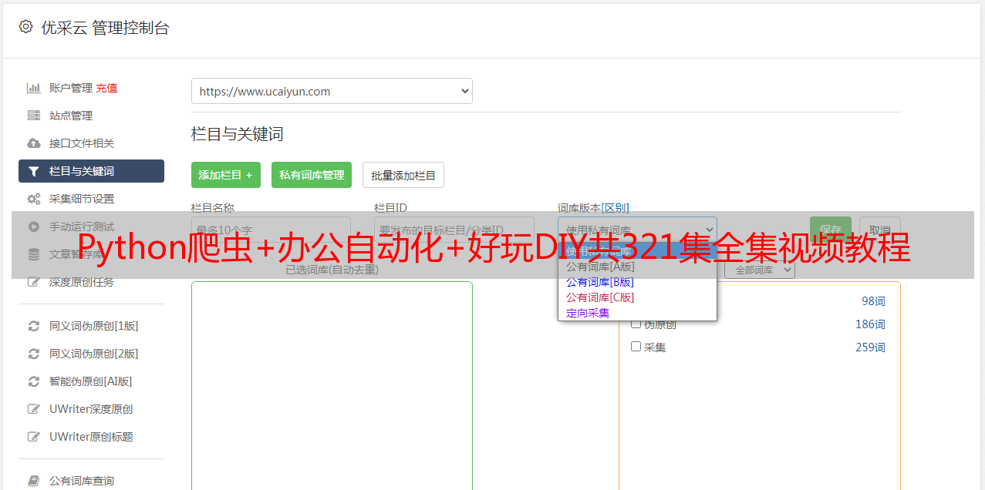The width and height of the screenshot is (985, 490).
Task: Click the book icon beside 公有词库查询
Action: 33,481
